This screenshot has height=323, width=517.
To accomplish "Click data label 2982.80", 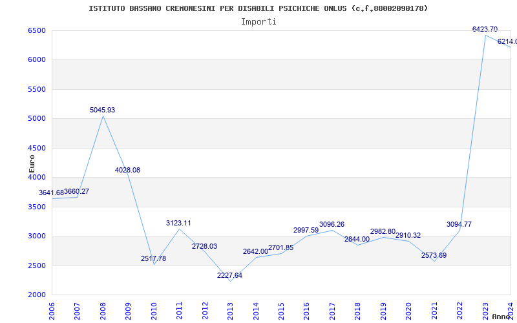I will (383, 232).
